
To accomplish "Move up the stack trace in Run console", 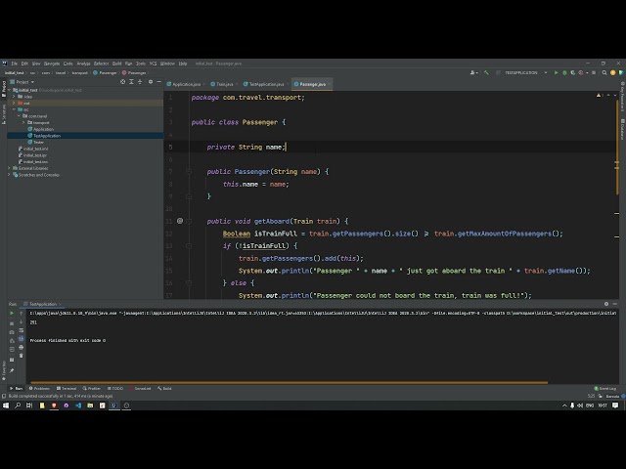I will point(22,314).
